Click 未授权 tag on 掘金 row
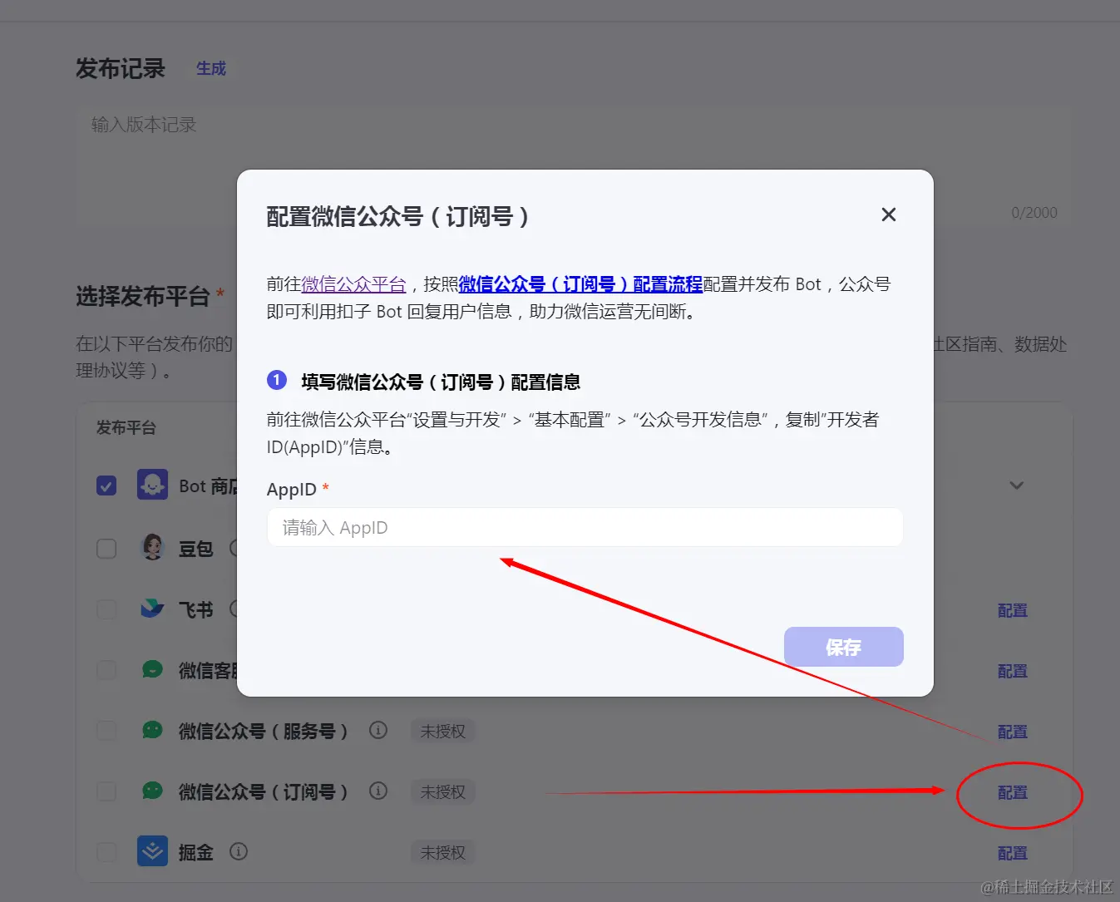The height and width of the screenshot is (902, 1120). coord(442,853)
